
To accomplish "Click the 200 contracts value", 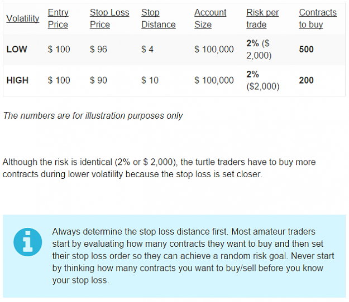I will (306, 80).
